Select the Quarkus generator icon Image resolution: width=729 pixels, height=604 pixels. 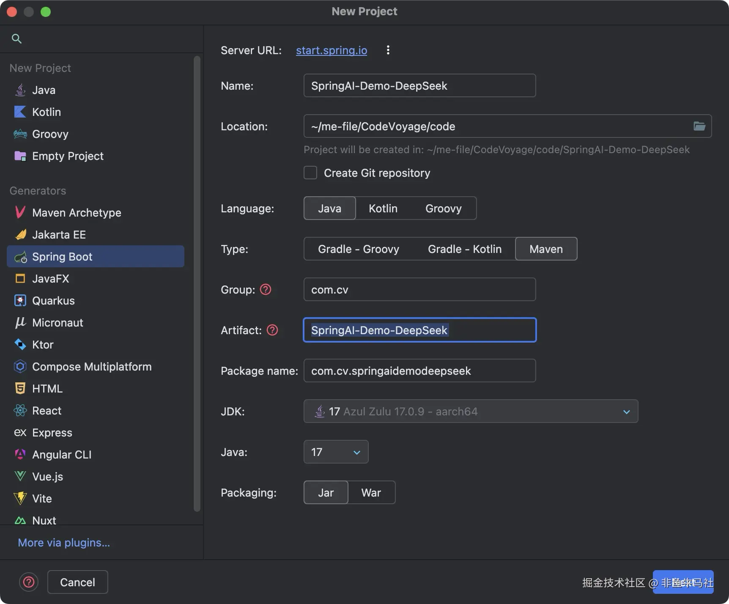click(x=20, y=301)
